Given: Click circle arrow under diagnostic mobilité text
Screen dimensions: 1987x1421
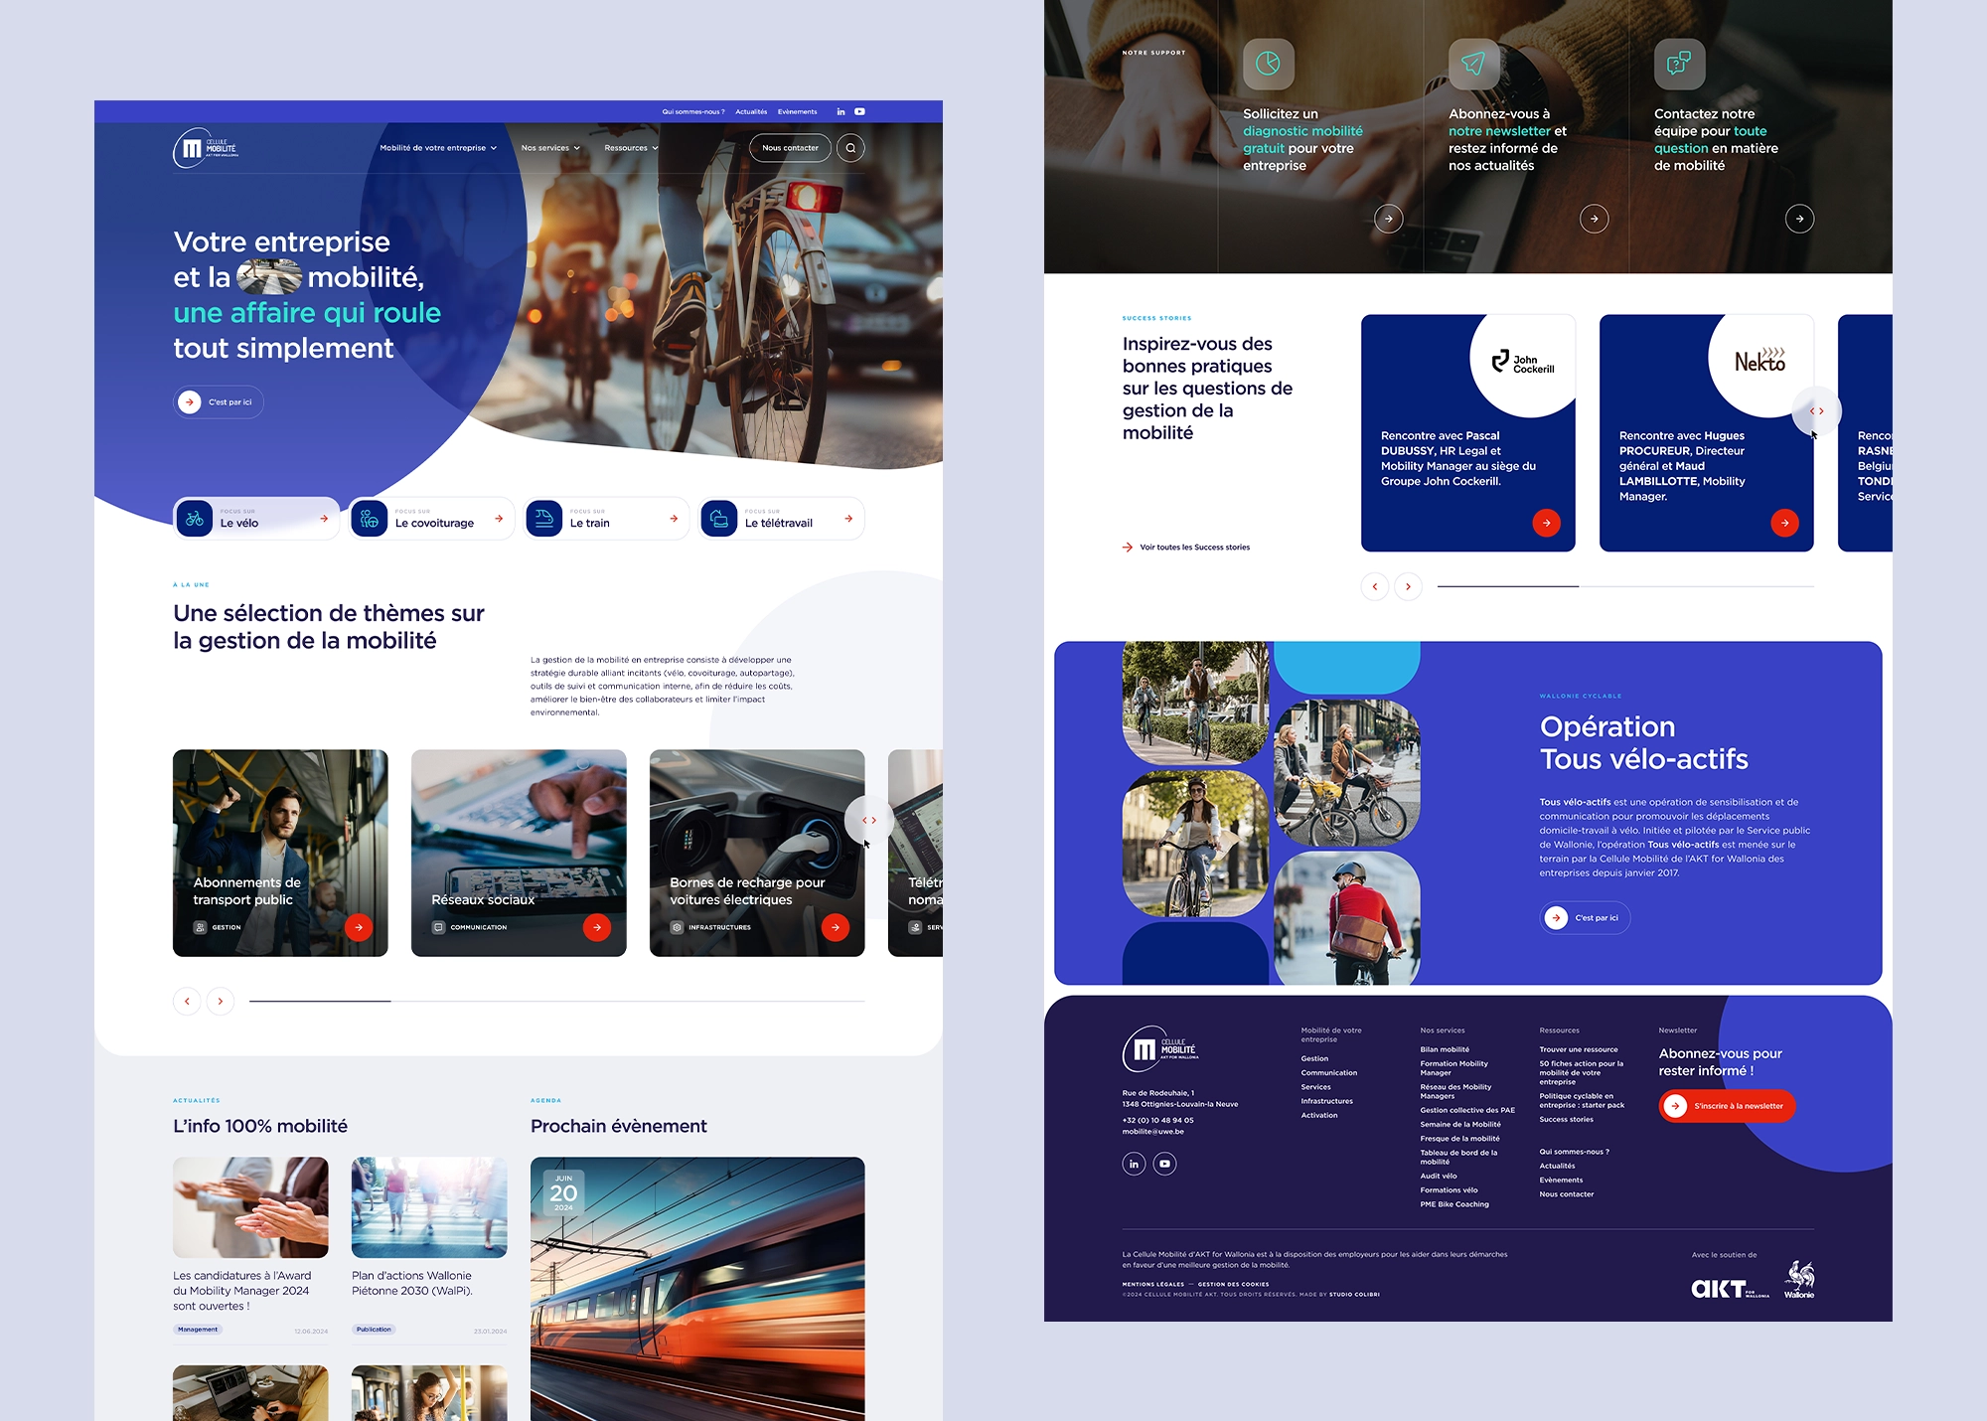Looking at the screenshot, I should point(1389,219).
